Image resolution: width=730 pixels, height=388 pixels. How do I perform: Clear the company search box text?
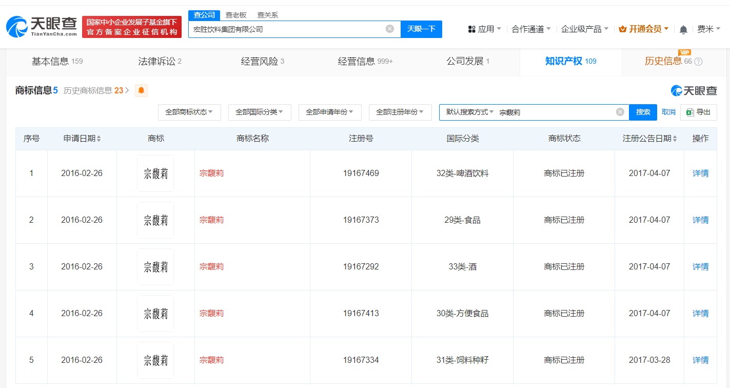pos(390,29)
